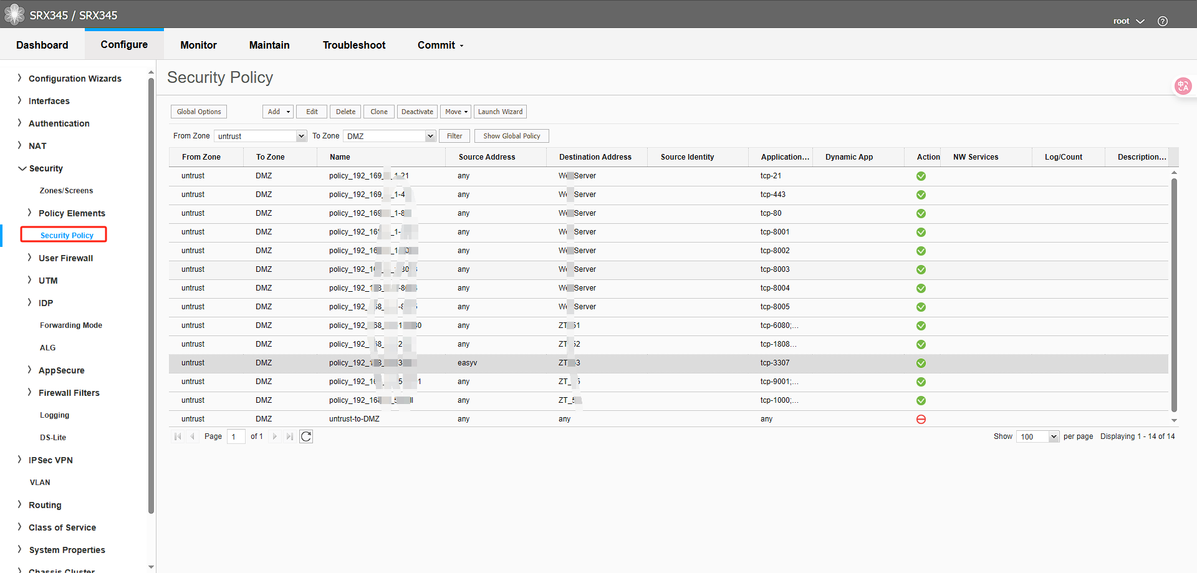Screen dimensions: 1197x573
Task: Switch to the Monitor tab
Action: [x=198, y=45]
